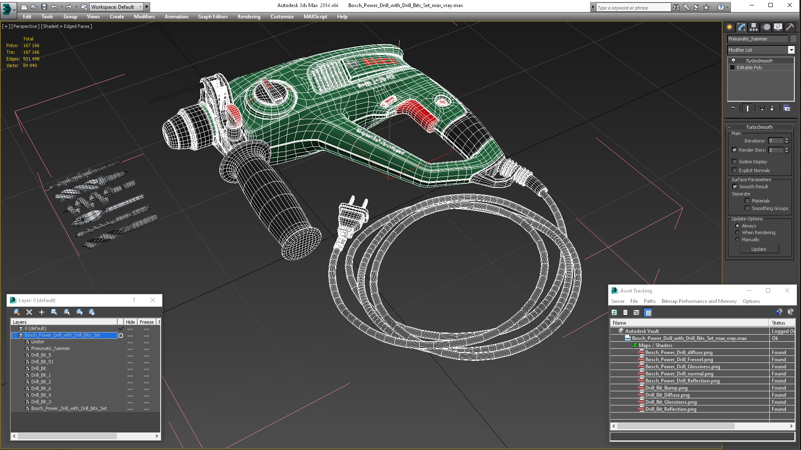Screen dimensions: 801x450
Task: Open the Utilities hammer panel tab
Action: pyautogui.click(x=790, y=27)
